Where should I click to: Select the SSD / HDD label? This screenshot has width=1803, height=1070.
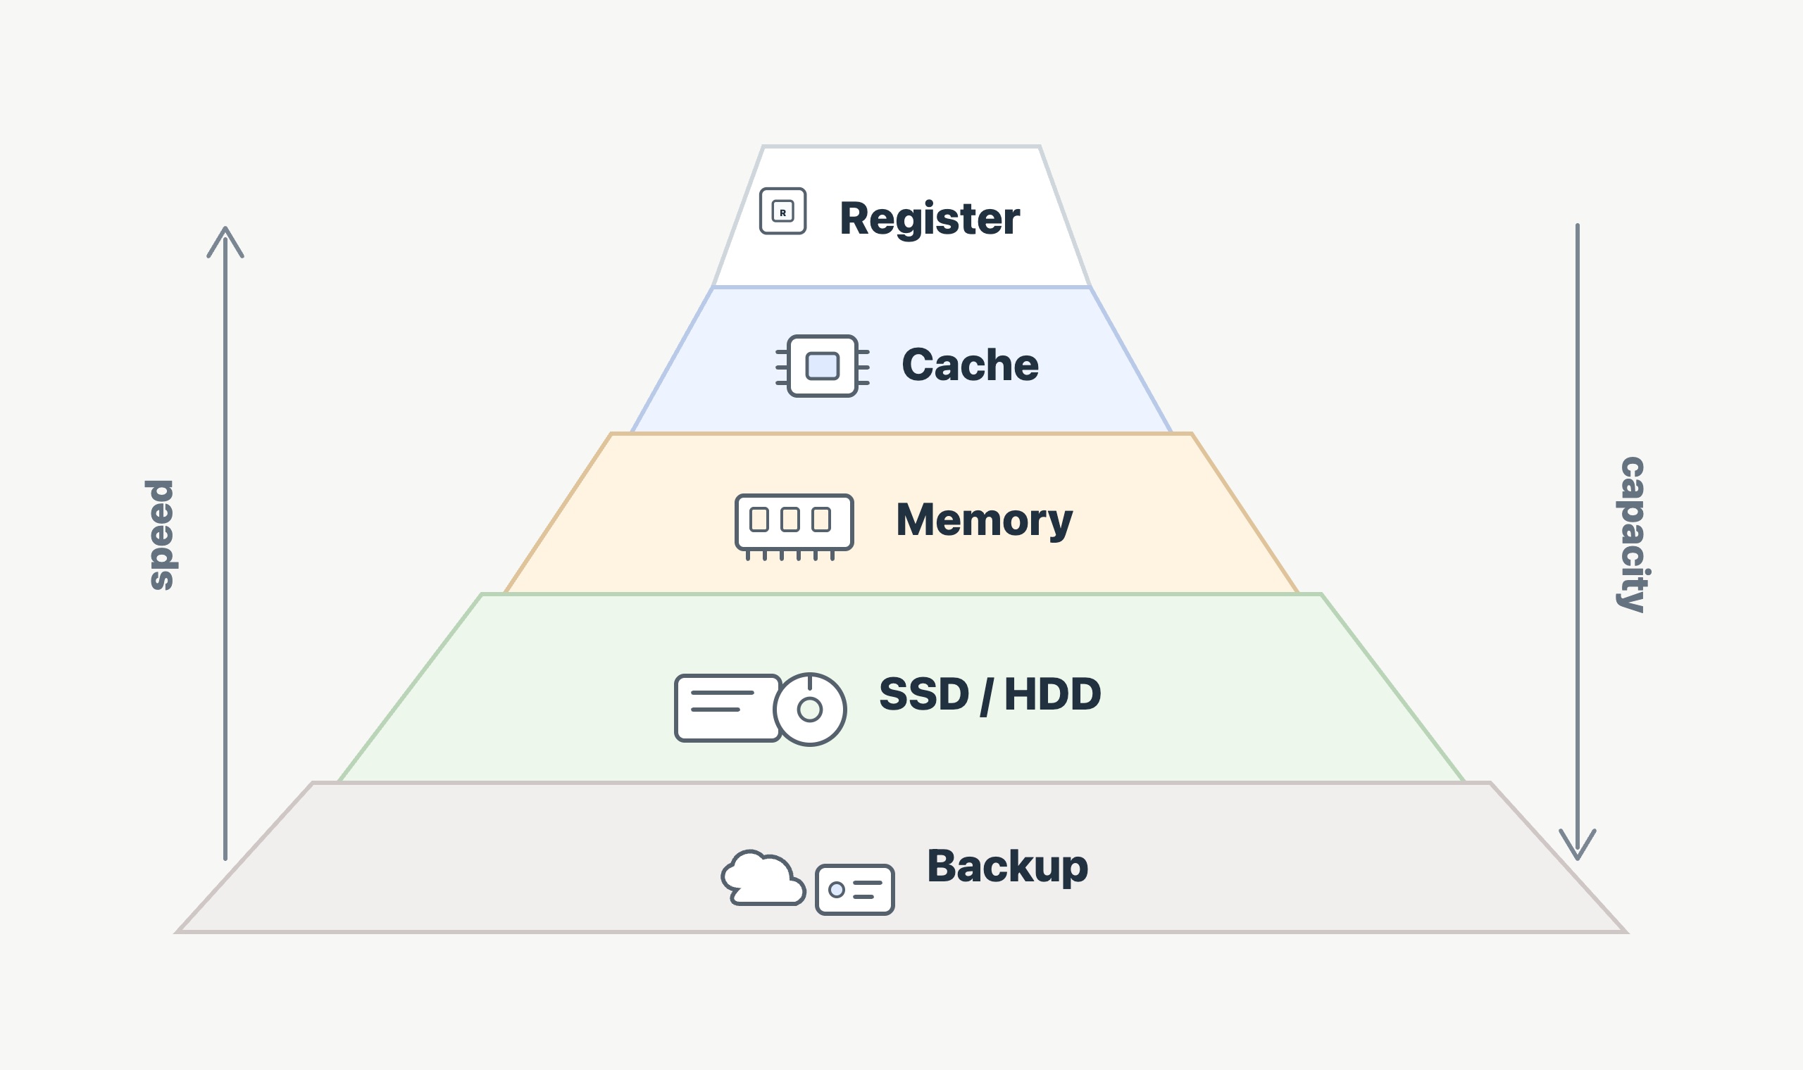990,695
